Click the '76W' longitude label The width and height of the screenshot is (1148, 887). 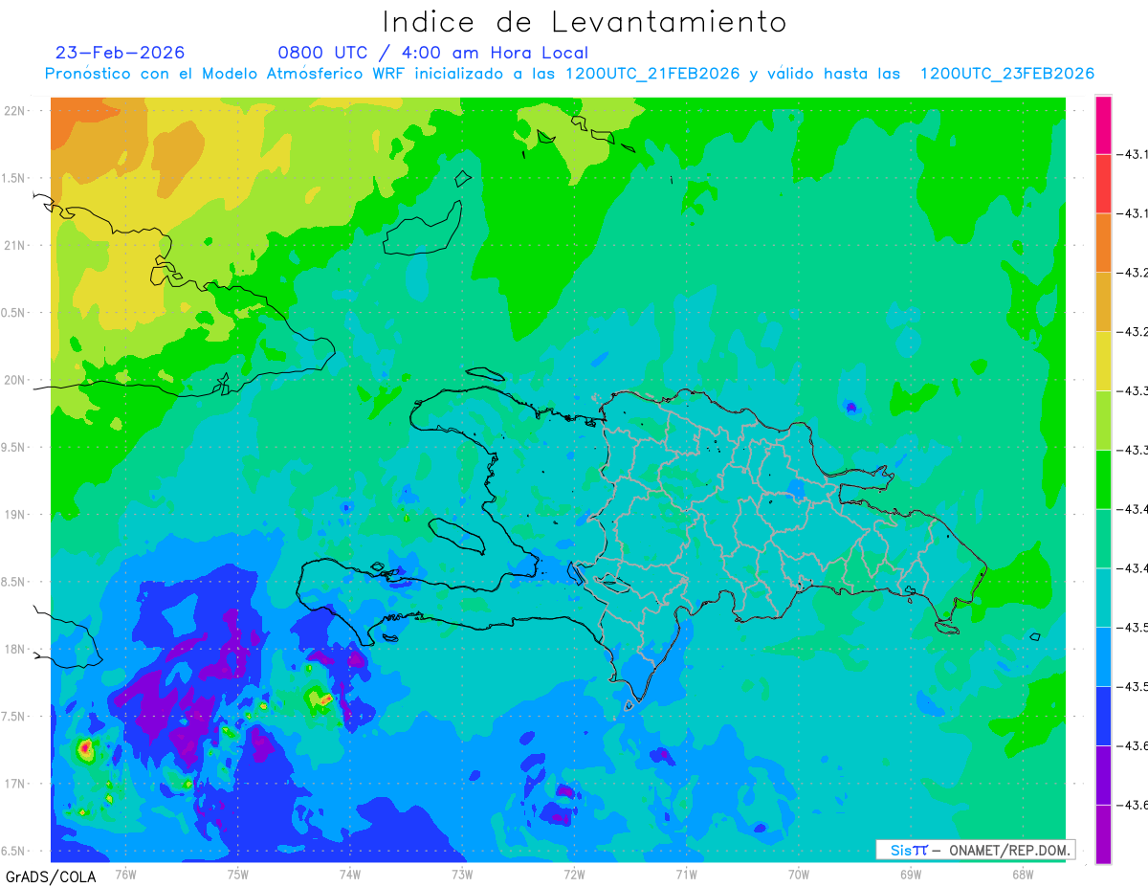pyautogui.click(x=125, y=874)
